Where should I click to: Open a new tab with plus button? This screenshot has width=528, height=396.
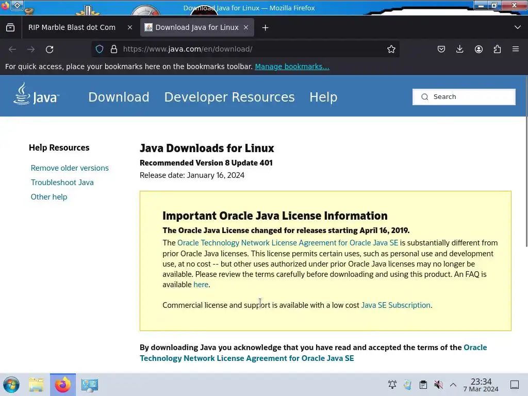click(x=266, y=28)
